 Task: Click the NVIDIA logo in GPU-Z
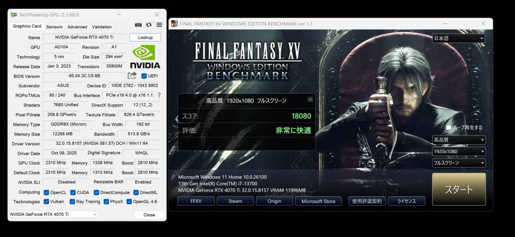(145, 57)
